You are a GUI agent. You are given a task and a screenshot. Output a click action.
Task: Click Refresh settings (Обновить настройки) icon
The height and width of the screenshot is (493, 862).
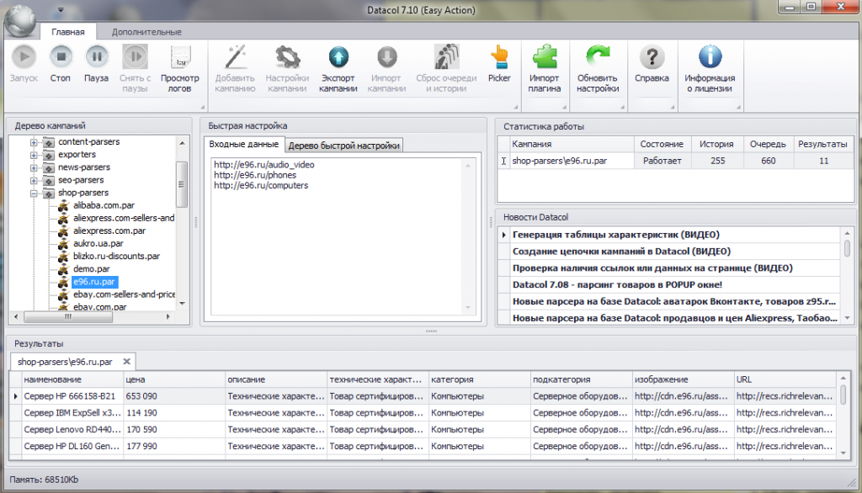coord(598,58)
